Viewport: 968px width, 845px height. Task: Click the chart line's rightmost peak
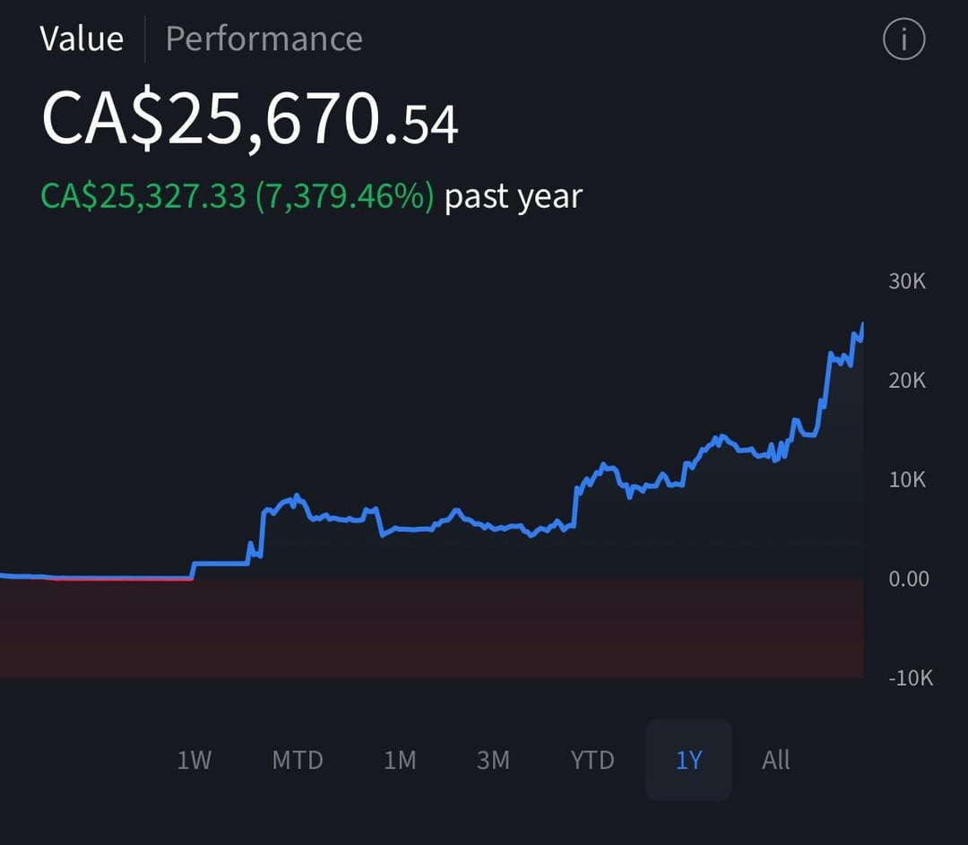click(862, 323)
